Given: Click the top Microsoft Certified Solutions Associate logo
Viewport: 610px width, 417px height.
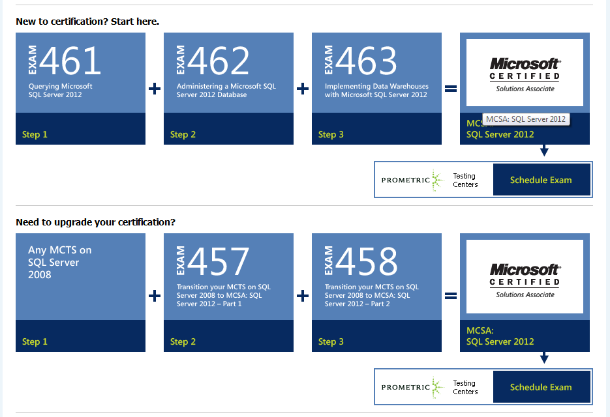Looking at the screenshot, I should click(x=525, y=73).
